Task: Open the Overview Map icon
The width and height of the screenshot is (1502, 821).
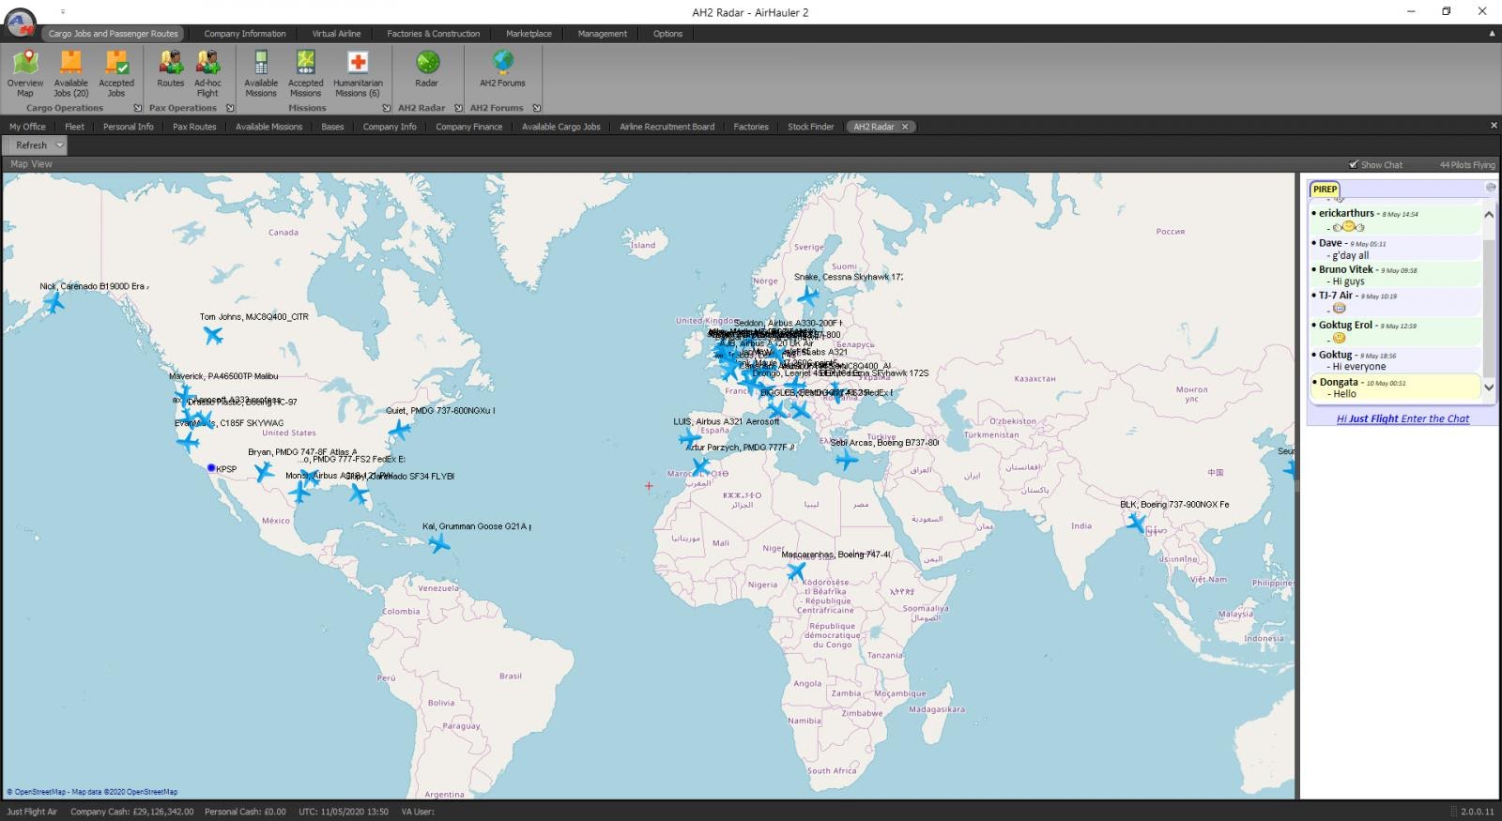Action: pos(25,72)
